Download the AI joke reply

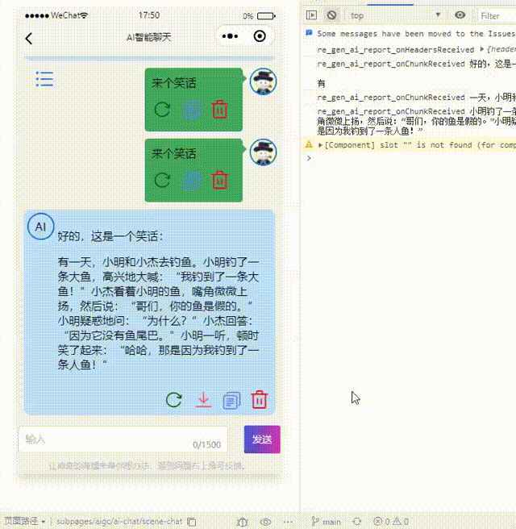tap(203, 400)
